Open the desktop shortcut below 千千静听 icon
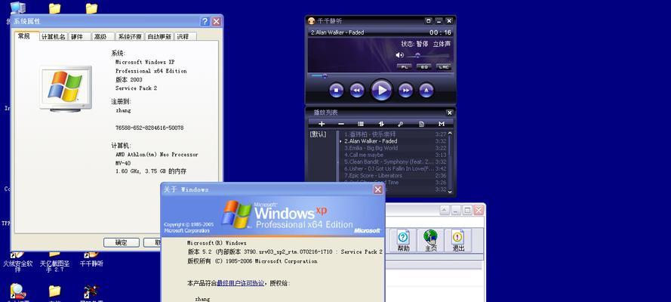Image resolution: width=671 pixels, height=302 pixels. click(91, 292)
